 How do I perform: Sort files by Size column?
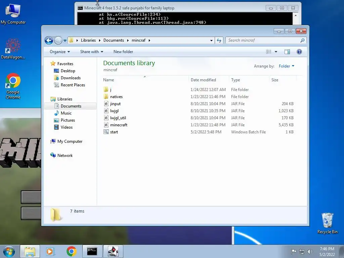tap(283, 80)
